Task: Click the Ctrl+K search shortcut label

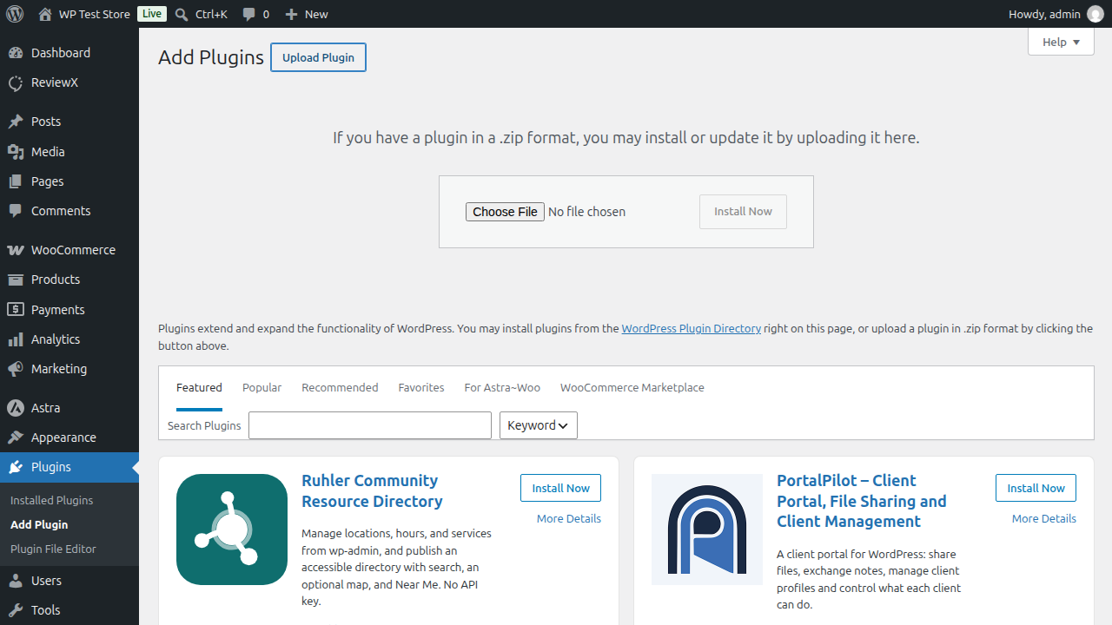Action: (x=211, y=14)
